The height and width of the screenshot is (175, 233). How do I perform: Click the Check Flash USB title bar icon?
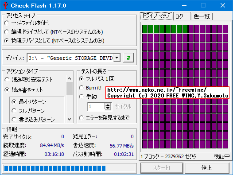click(x=5, y=5)
